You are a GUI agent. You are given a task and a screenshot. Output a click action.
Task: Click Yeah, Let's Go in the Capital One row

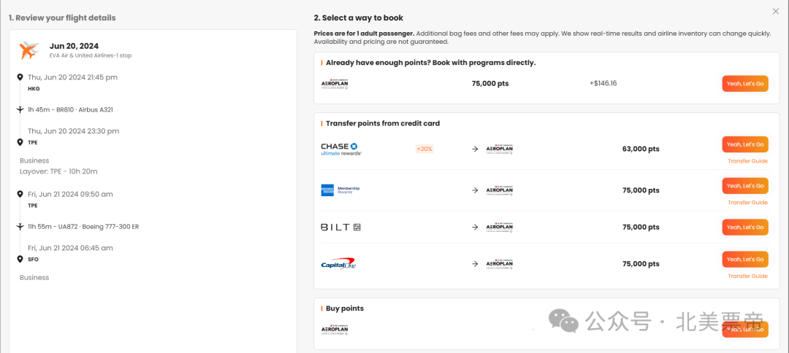click(745, 259)
